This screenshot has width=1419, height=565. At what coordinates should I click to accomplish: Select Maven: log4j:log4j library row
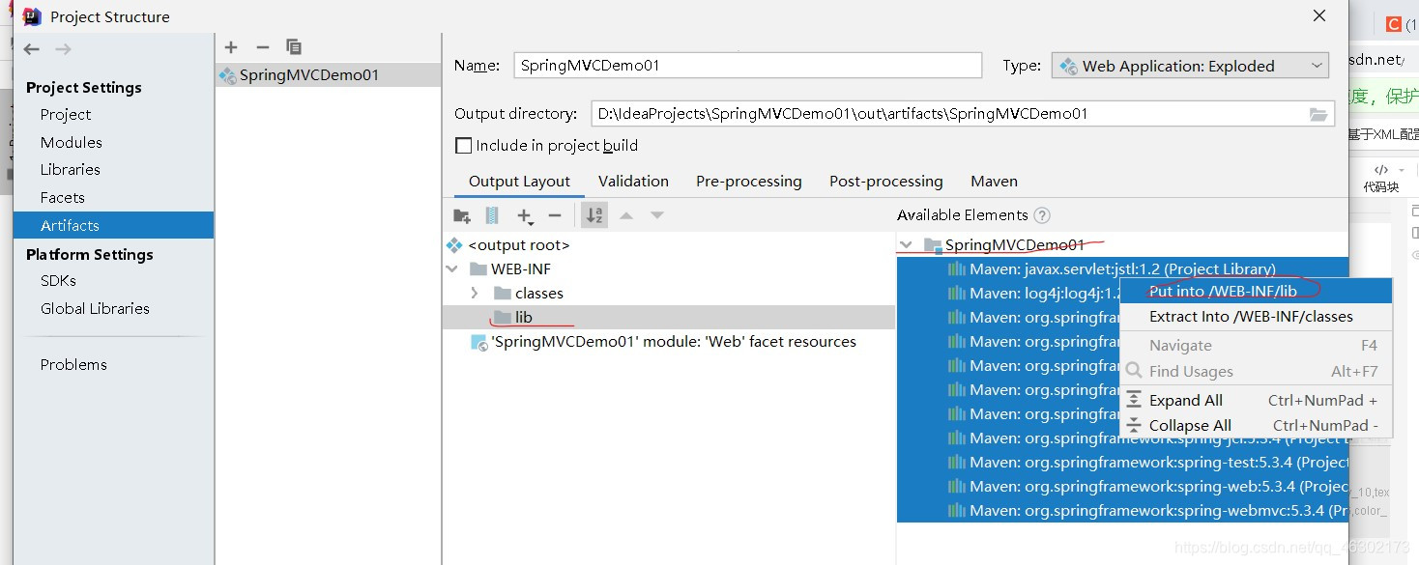1008,293
